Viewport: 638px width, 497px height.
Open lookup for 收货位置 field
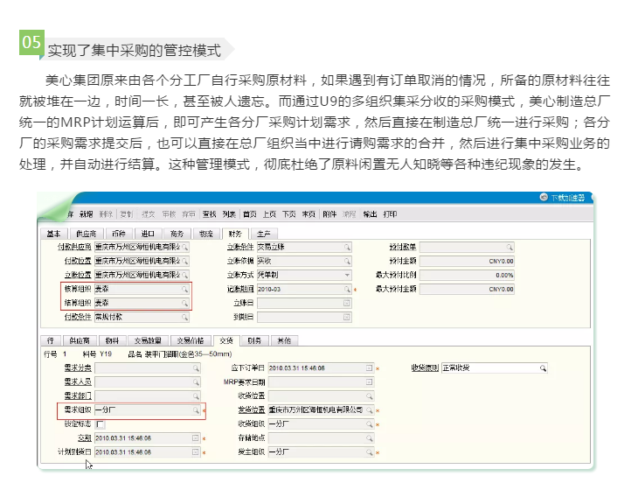click(370, 396)
